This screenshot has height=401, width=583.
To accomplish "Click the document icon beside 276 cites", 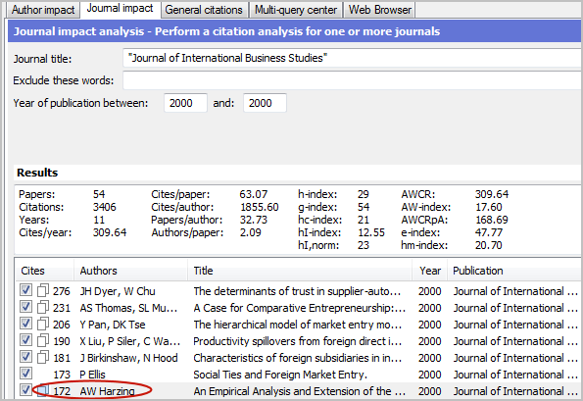I will coord(43,290).
